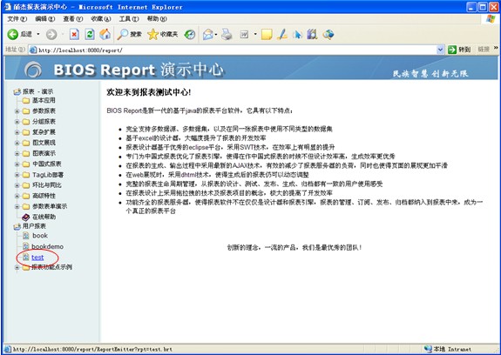The width and height of the screenshot is (501, 355).
Task: Stop page loading with red X icon
Action: coord(74,34)
